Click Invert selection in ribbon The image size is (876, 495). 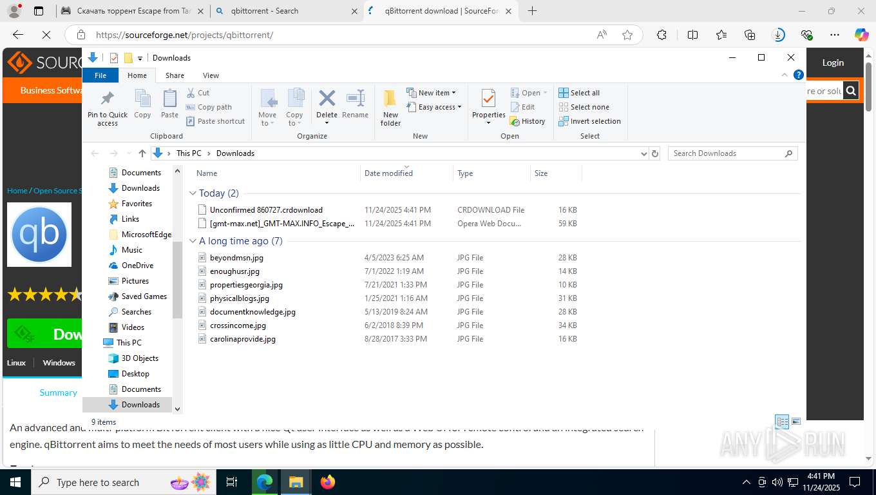click(x=589, y=121)
